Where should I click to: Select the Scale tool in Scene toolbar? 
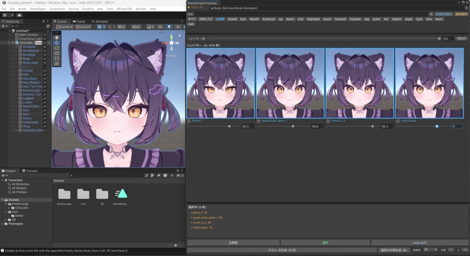pyautogui.click(x=56, y=53)
